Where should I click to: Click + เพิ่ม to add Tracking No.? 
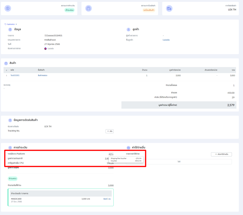109,131
